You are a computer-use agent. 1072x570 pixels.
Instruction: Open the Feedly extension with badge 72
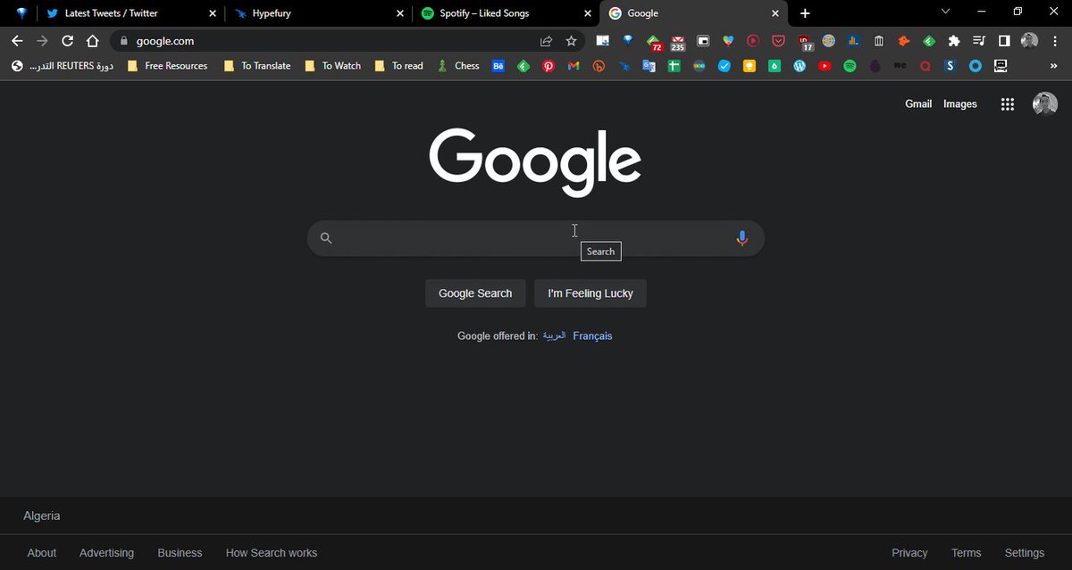[654, 42]
